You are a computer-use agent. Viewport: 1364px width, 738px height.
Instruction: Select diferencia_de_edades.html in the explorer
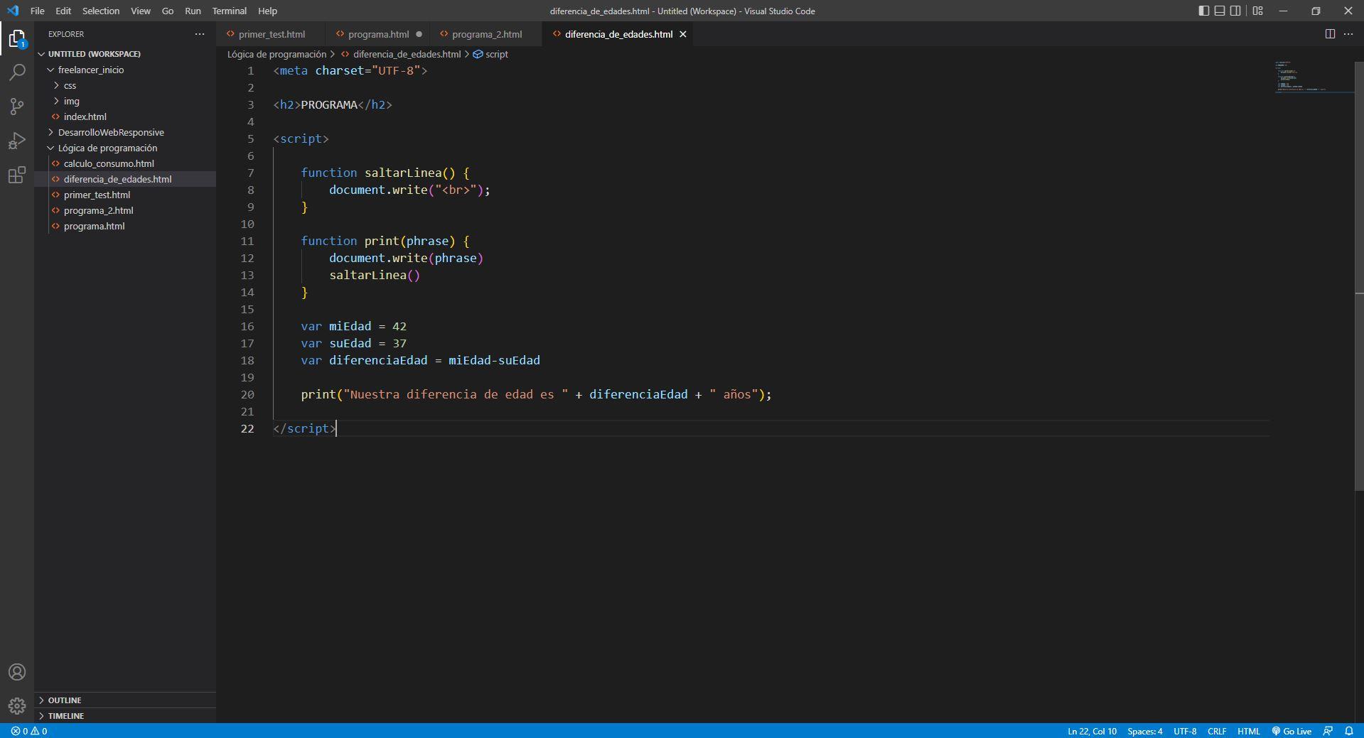[x=125, y=179]
